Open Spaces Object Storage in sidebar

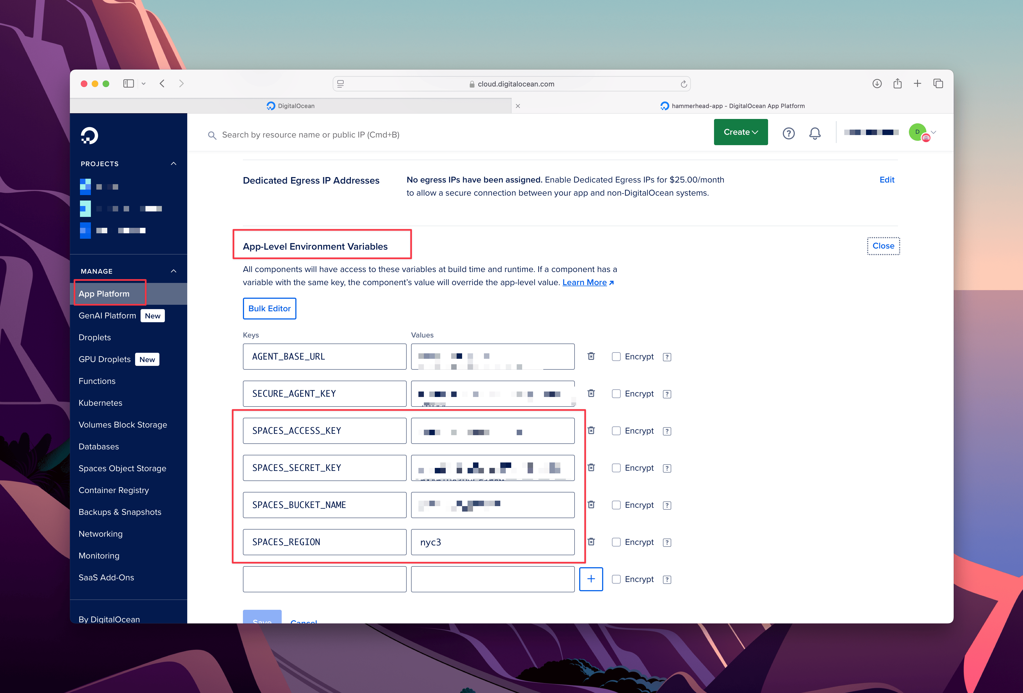[122, 468]
